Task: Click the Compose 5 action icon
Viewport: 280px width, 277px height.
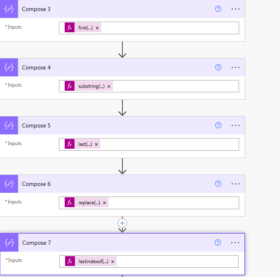Action: (9, 125)
